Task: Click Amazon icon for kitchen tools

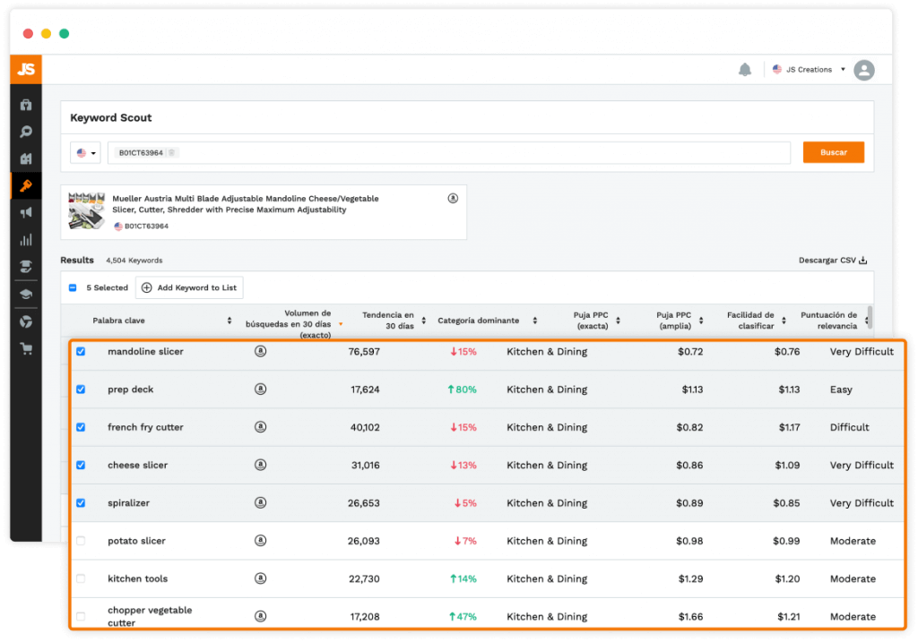Action: (261, 578)
